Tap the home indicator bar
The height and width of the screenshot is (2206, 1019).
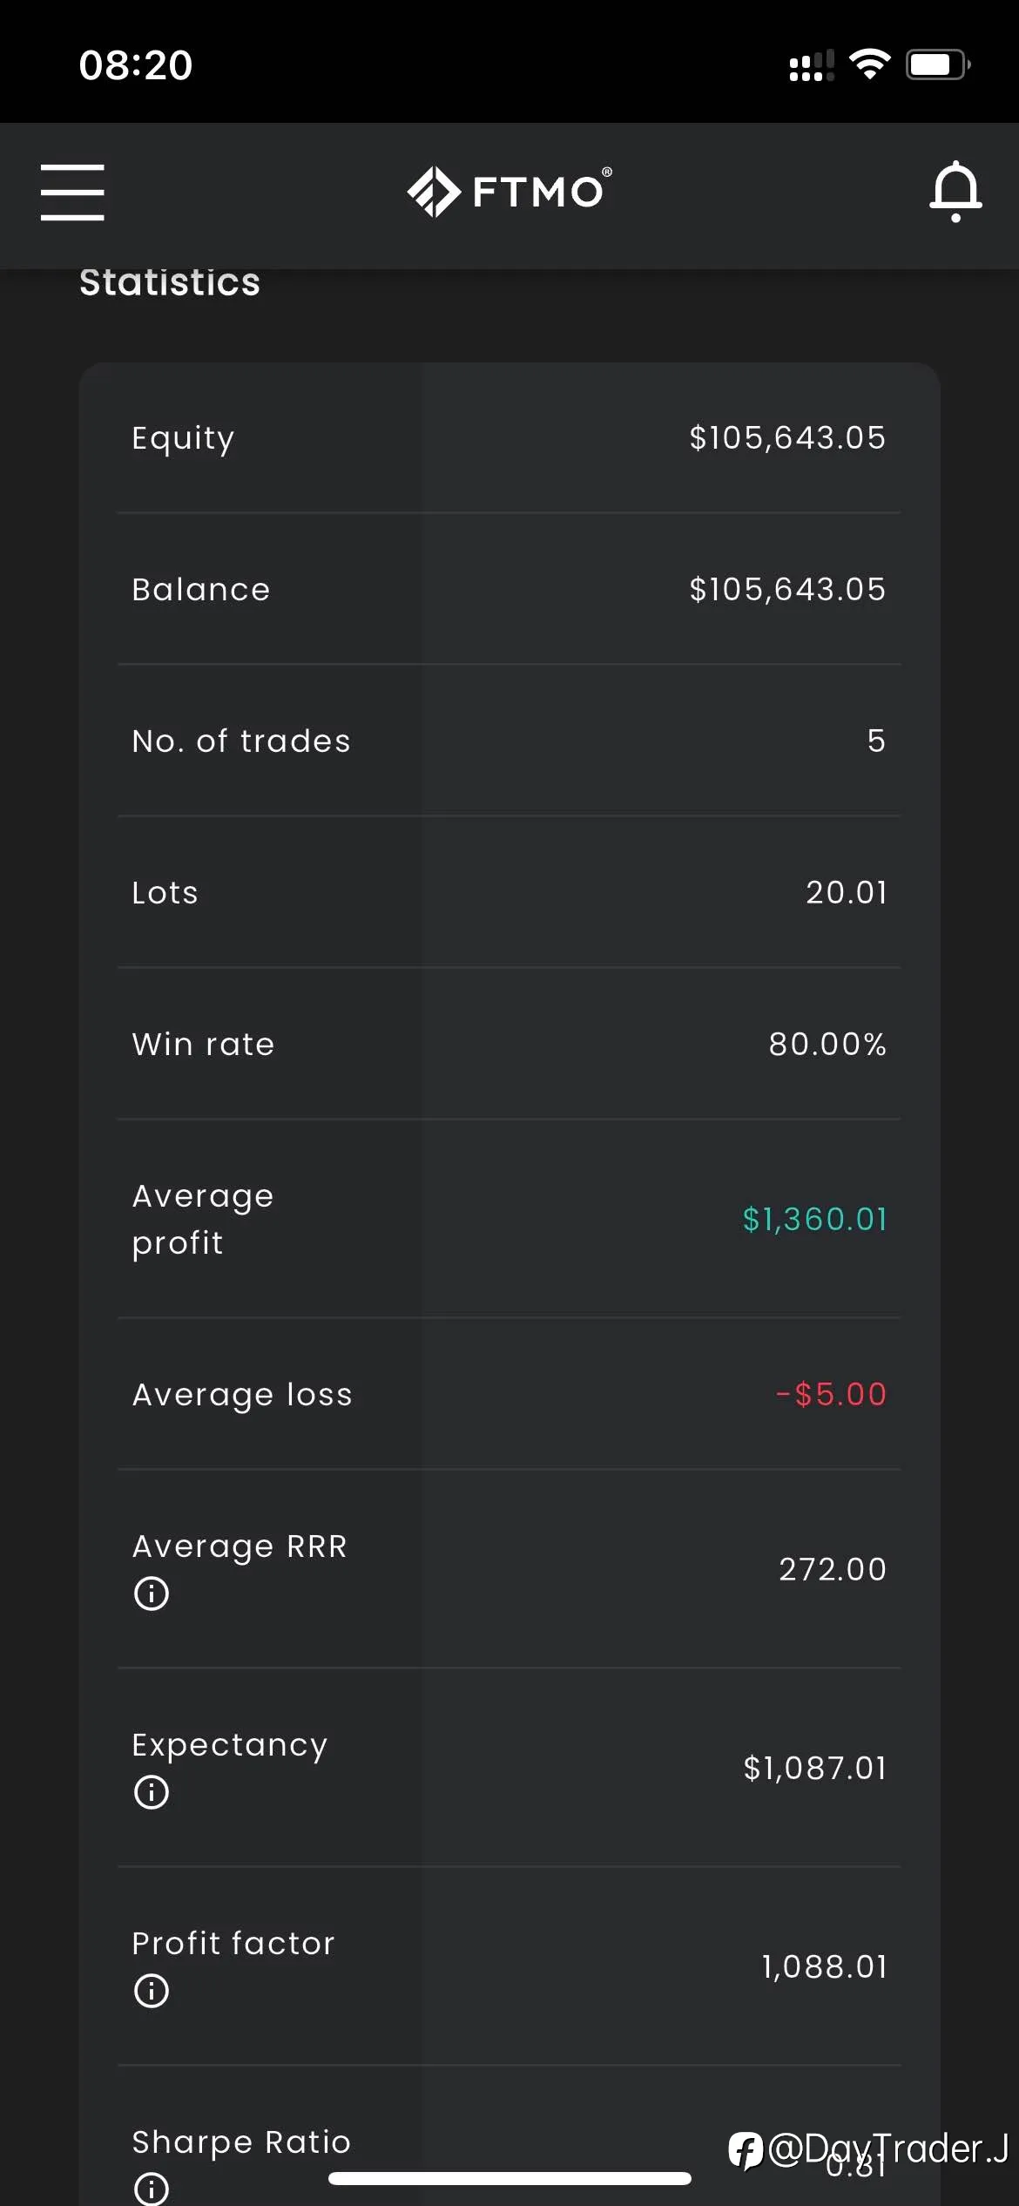pyautogui.click(x=509, y=2178)
